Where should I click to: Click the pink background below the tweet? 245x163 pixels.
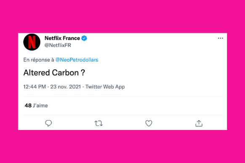pos(122,147)
